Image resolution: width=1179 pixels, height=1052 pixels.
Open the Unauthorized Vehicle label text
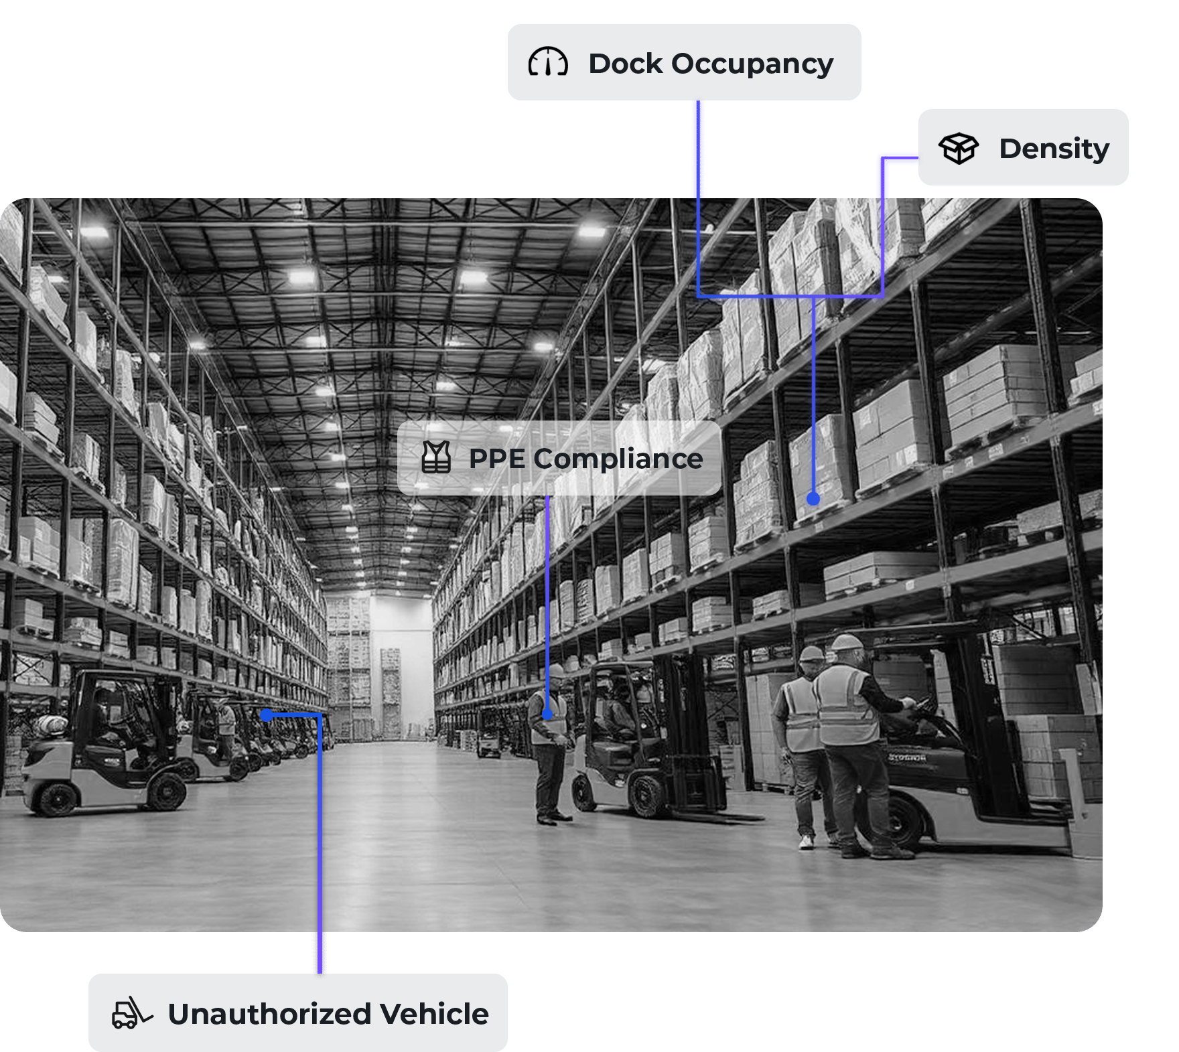click(x=328, y=1014)
